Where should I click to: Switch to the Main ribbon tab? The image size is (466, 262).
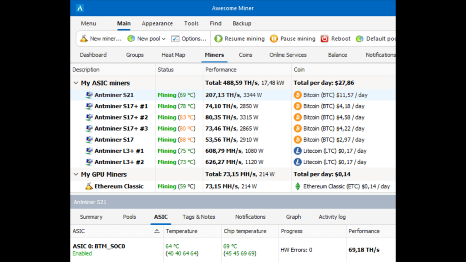pyautogui.click(x=124, y=24)
